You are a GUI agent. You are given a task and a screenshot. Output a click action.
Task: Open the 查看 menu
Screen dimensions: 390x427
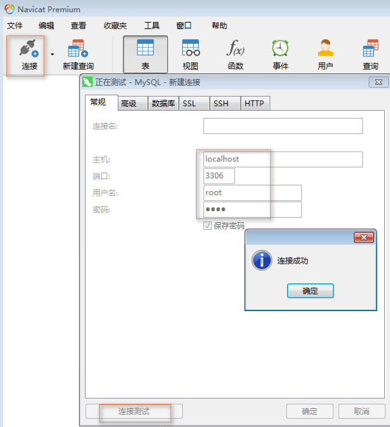(x=78, y=26)
